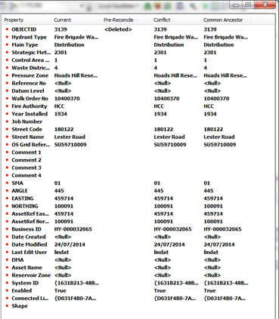
Task: Click the Pre-Reconcile column header
Action: (x=127, y=20)
